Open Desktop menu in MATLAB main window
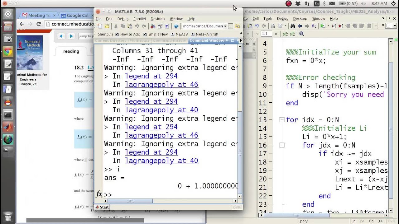 click(157, 19)
